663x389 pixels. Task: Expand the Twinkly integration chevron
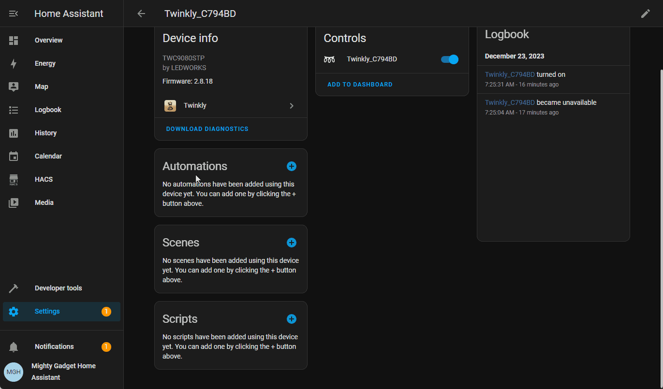[x=292, y=106]
